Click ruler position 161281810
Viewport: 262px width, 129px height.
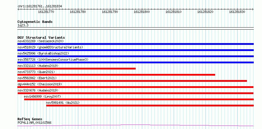point(174,12)
